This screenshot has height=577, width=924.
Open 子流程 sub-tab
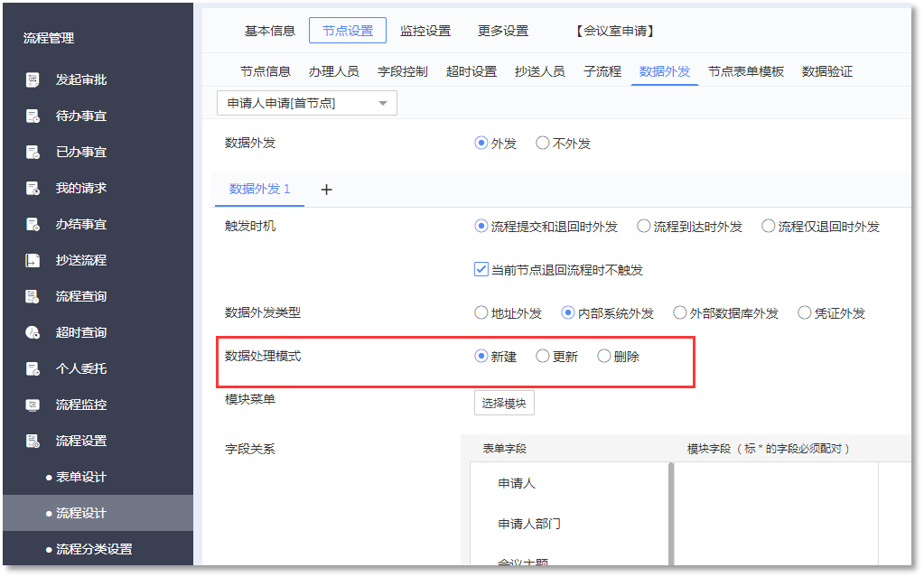tap(602, 71)
